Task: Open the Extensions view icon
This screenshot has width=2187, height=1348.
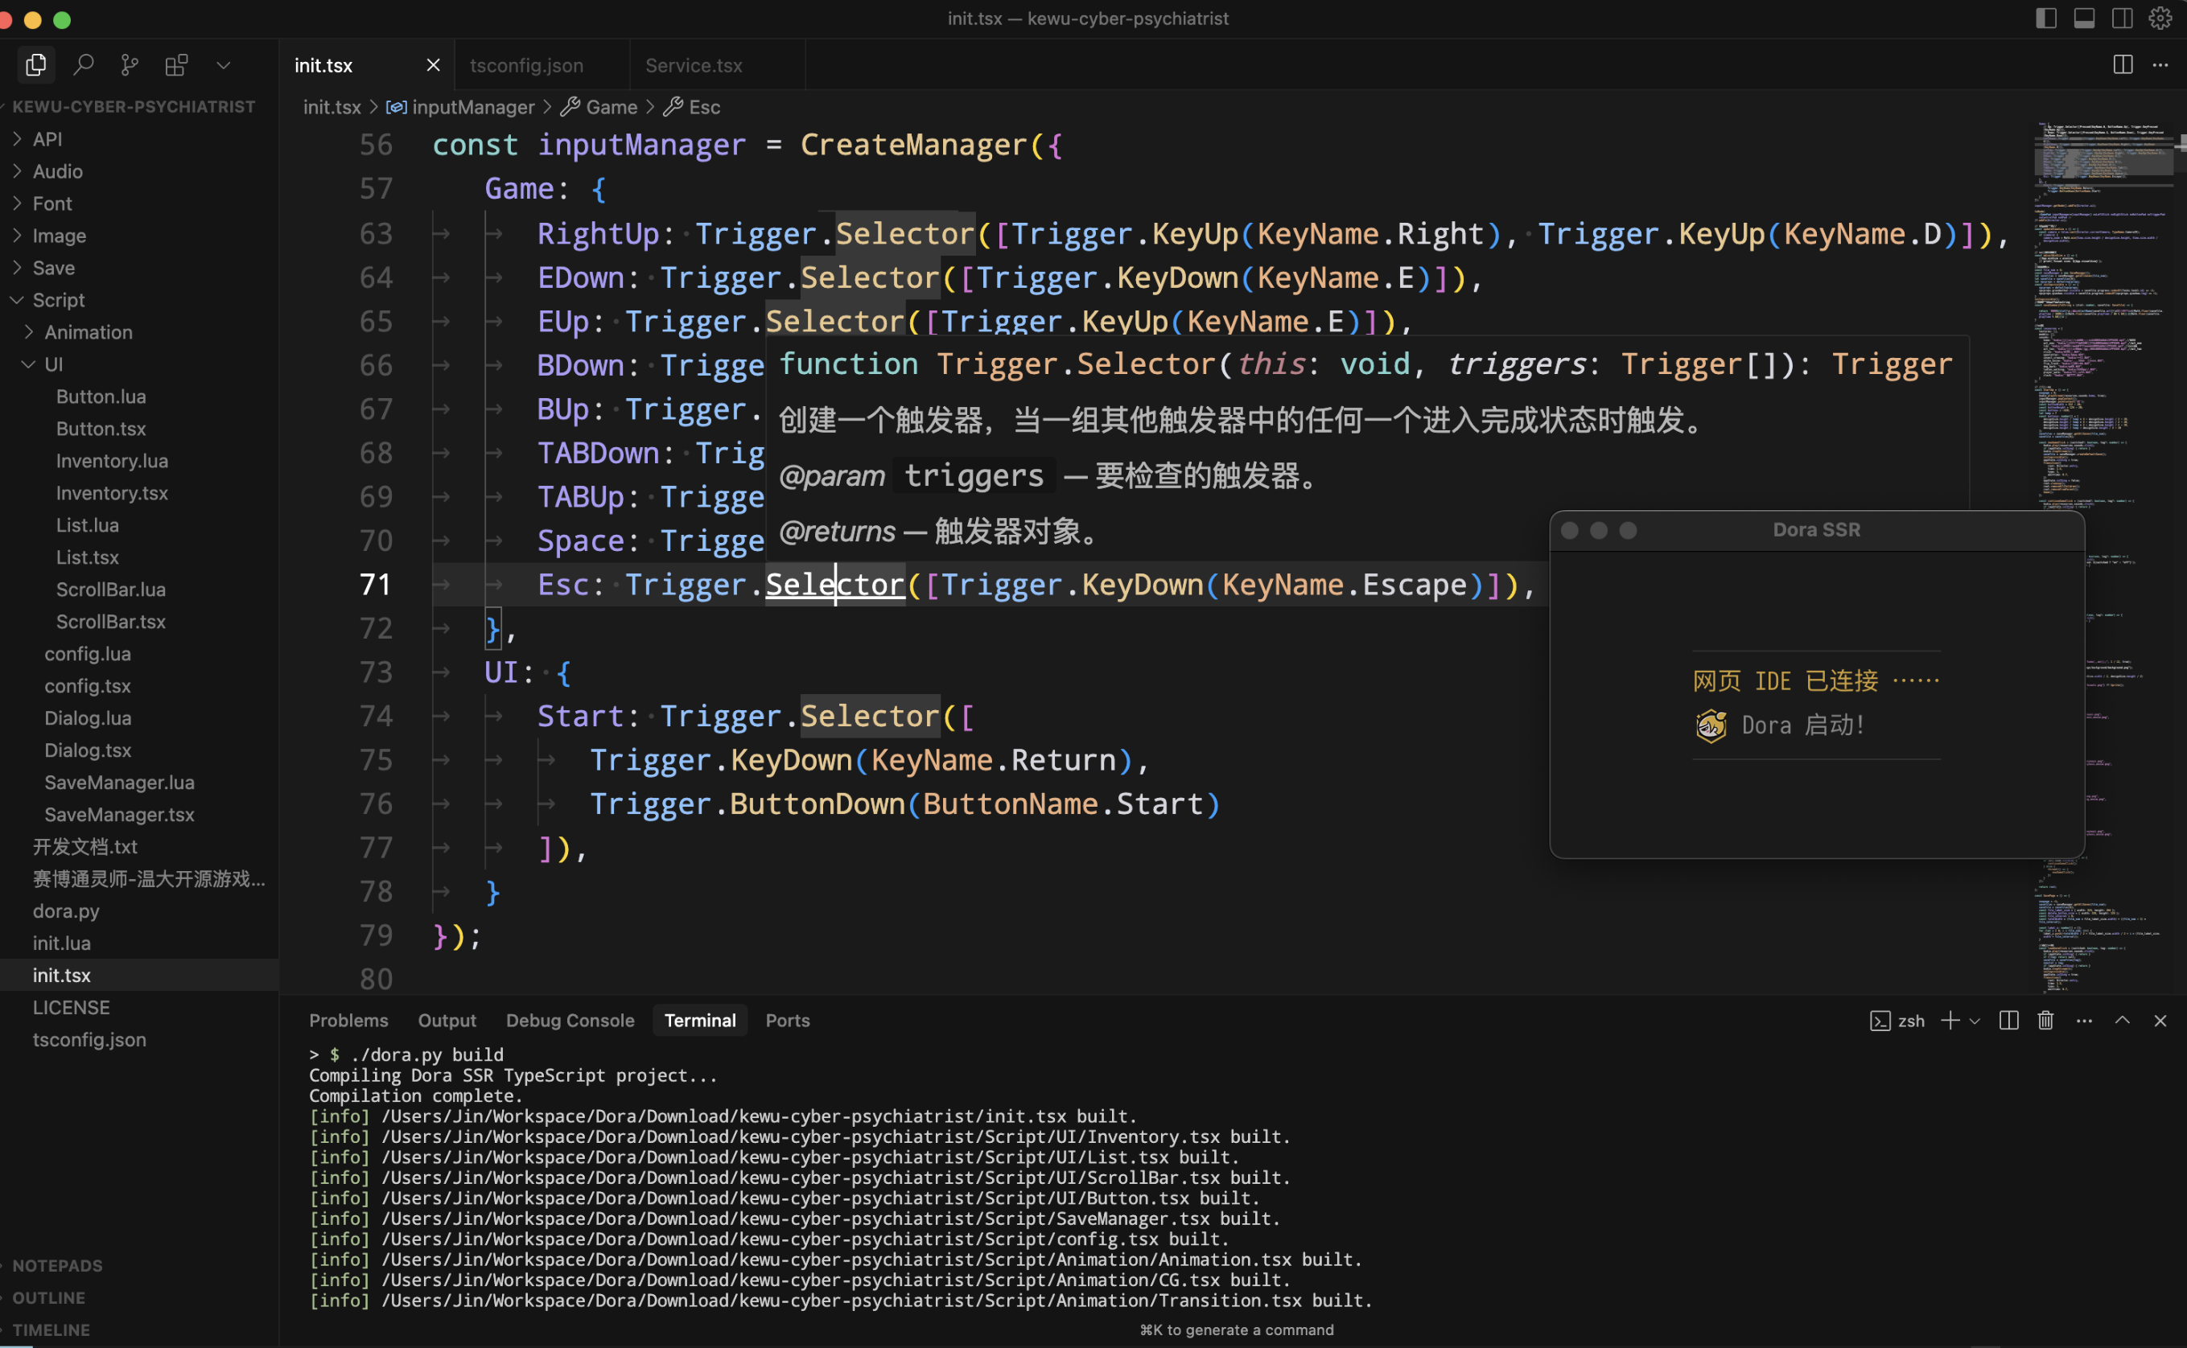Action: 175,64
